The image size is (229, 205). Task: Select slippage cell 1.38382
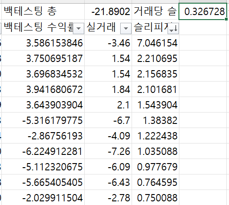coord(155,120)
